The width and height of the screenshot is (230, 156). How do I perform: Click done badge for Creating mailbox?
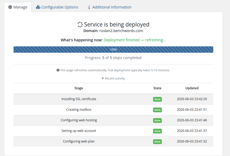(157, 110)
